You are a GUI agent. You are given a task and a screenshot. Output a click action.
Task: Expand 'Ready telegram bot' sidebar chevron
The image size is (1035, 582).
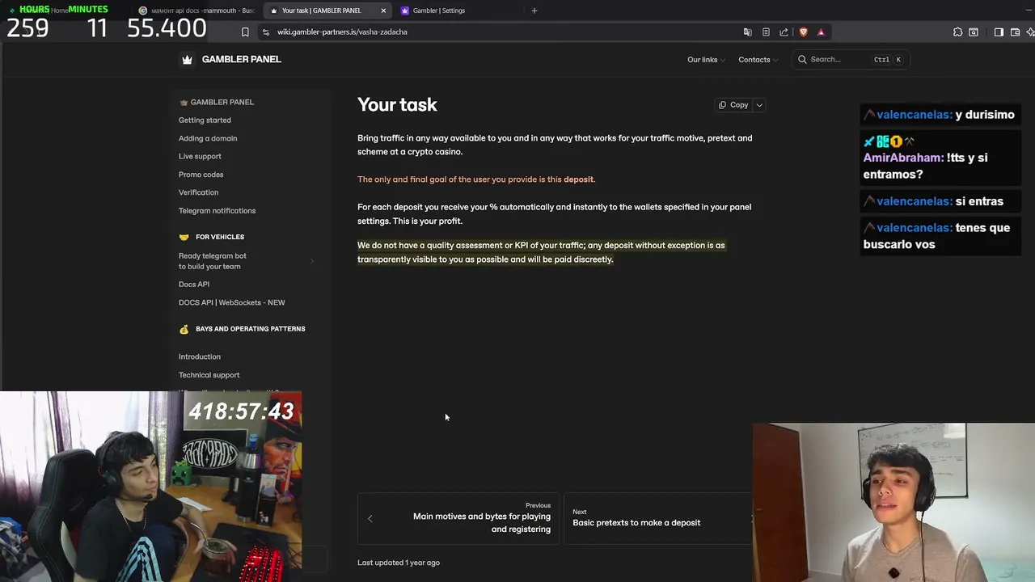click(x=312, y=261)
